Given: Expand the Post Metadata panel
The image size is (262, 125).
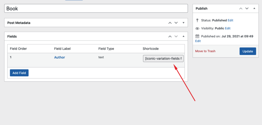Looking at the screenshot, I should 183,23.
